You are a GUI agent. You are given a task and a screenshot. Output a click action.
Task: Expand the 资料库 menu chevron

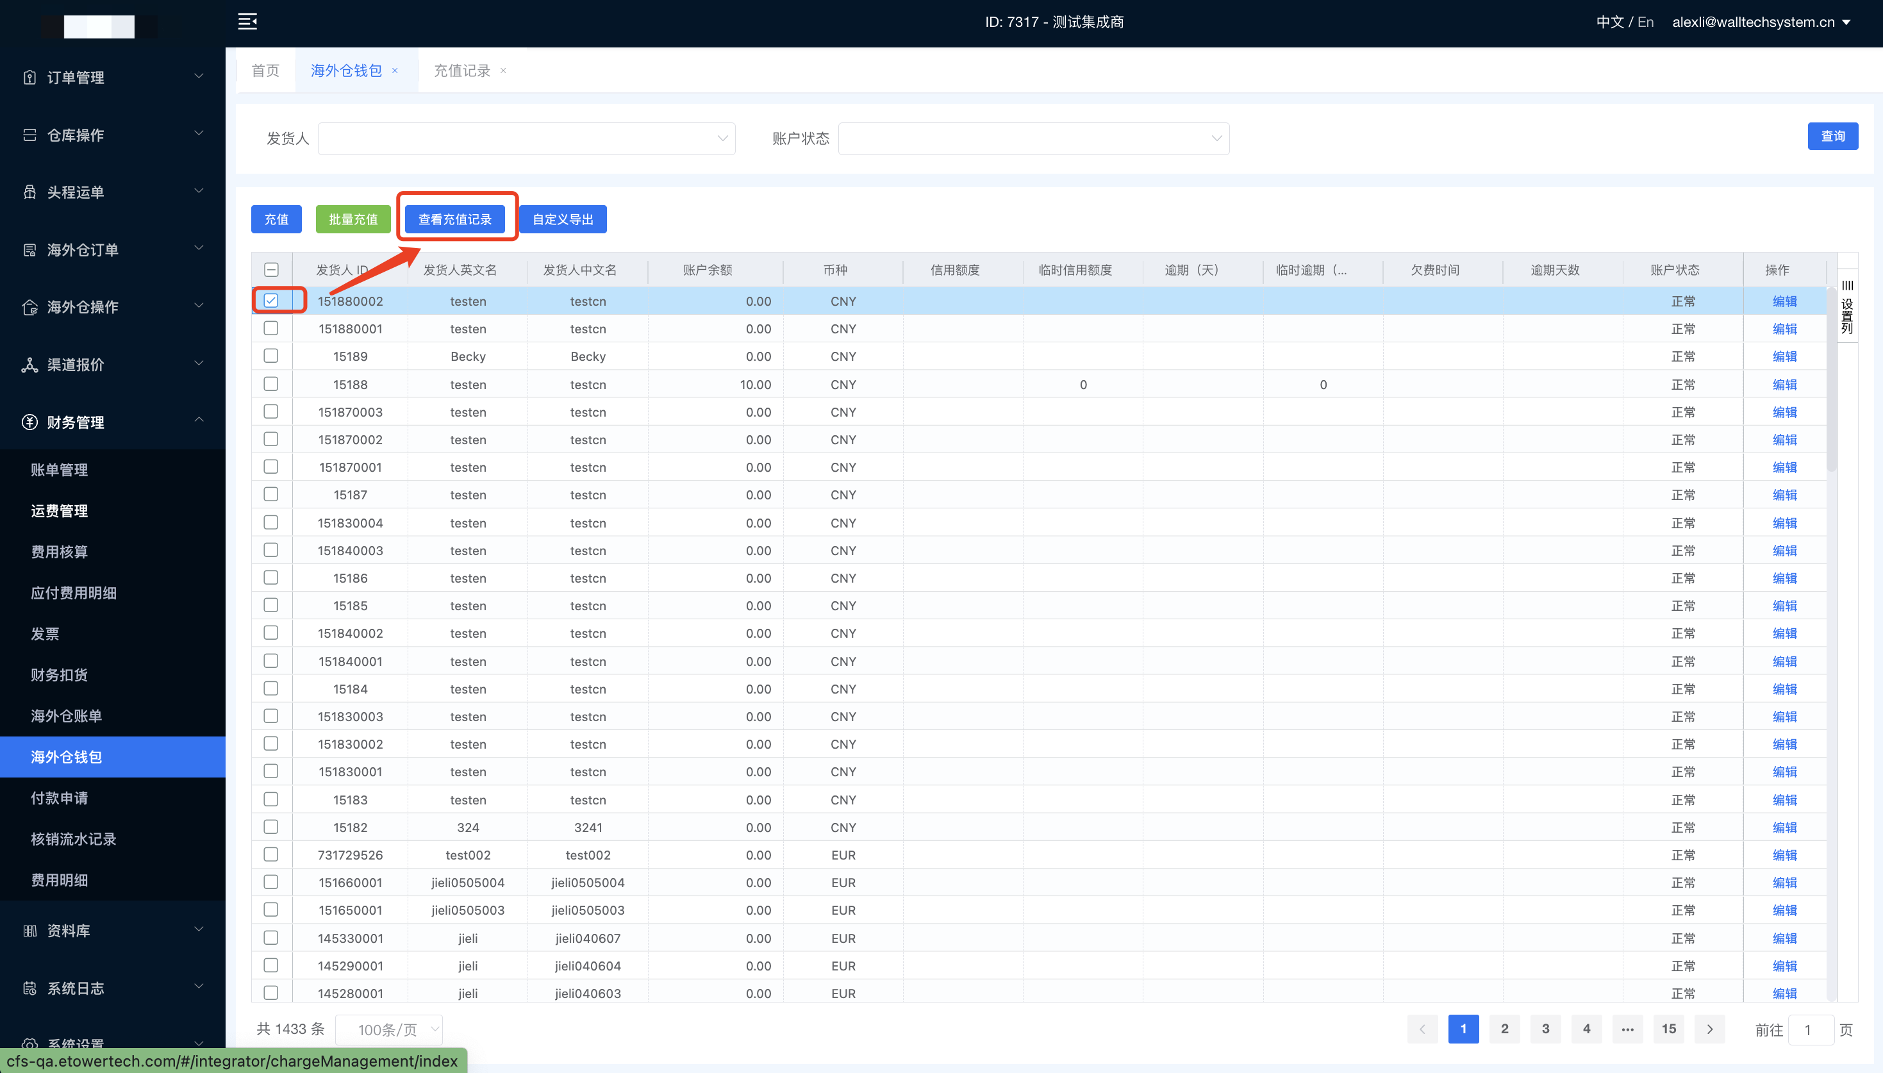199,929
